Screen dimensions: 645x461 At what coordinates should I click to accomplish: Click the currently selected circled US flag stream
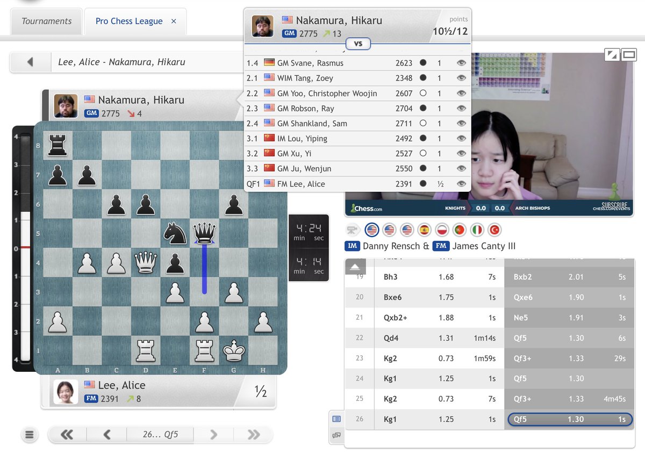coord(372,230)
